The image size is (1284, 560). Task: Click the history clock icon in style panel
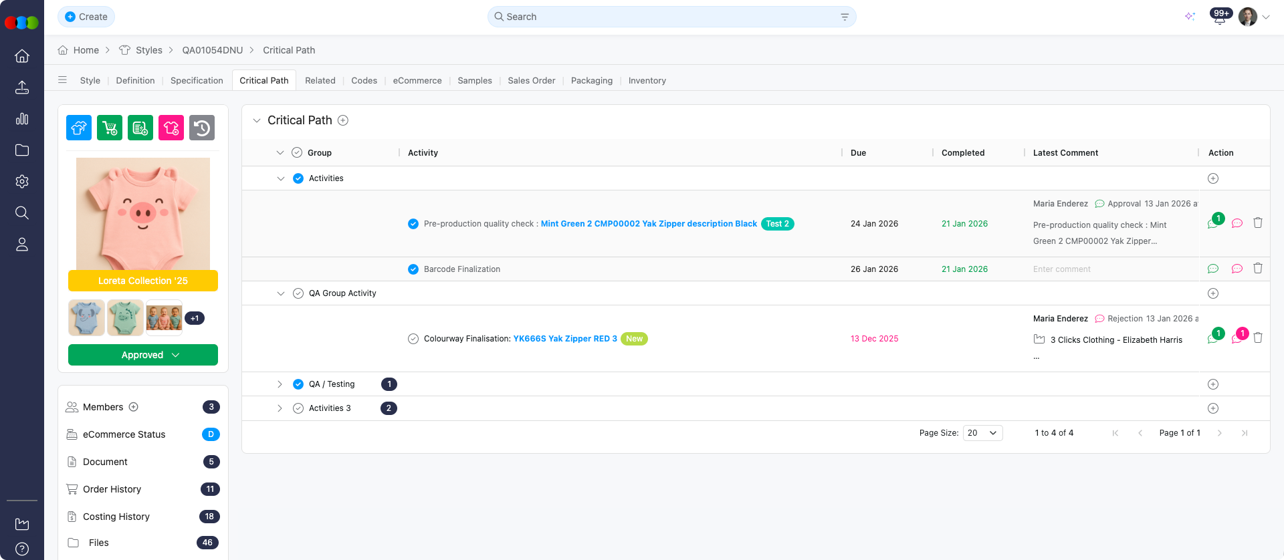coord(202,128)
